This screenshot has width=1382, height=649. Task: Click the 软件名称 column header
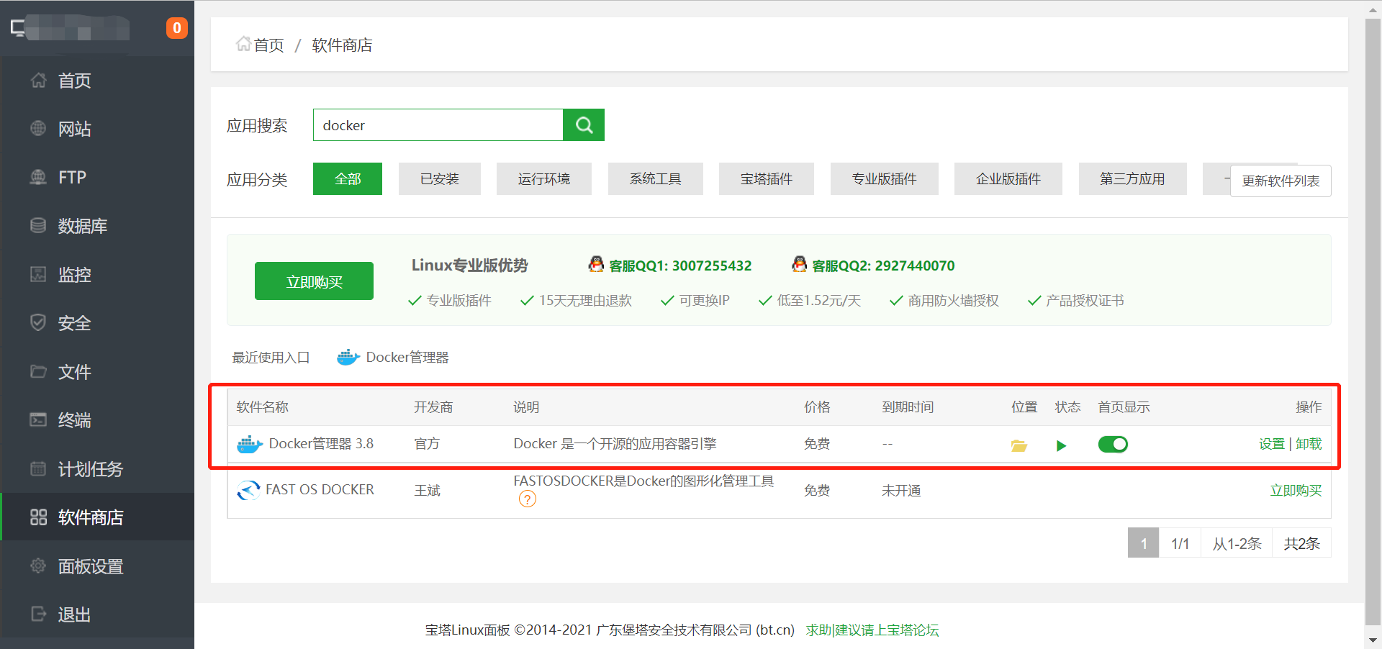point(263,407)
